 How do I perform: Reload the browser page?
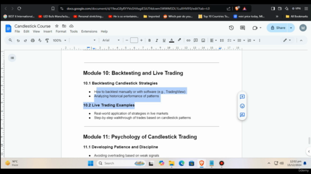(x=19, y=9)
